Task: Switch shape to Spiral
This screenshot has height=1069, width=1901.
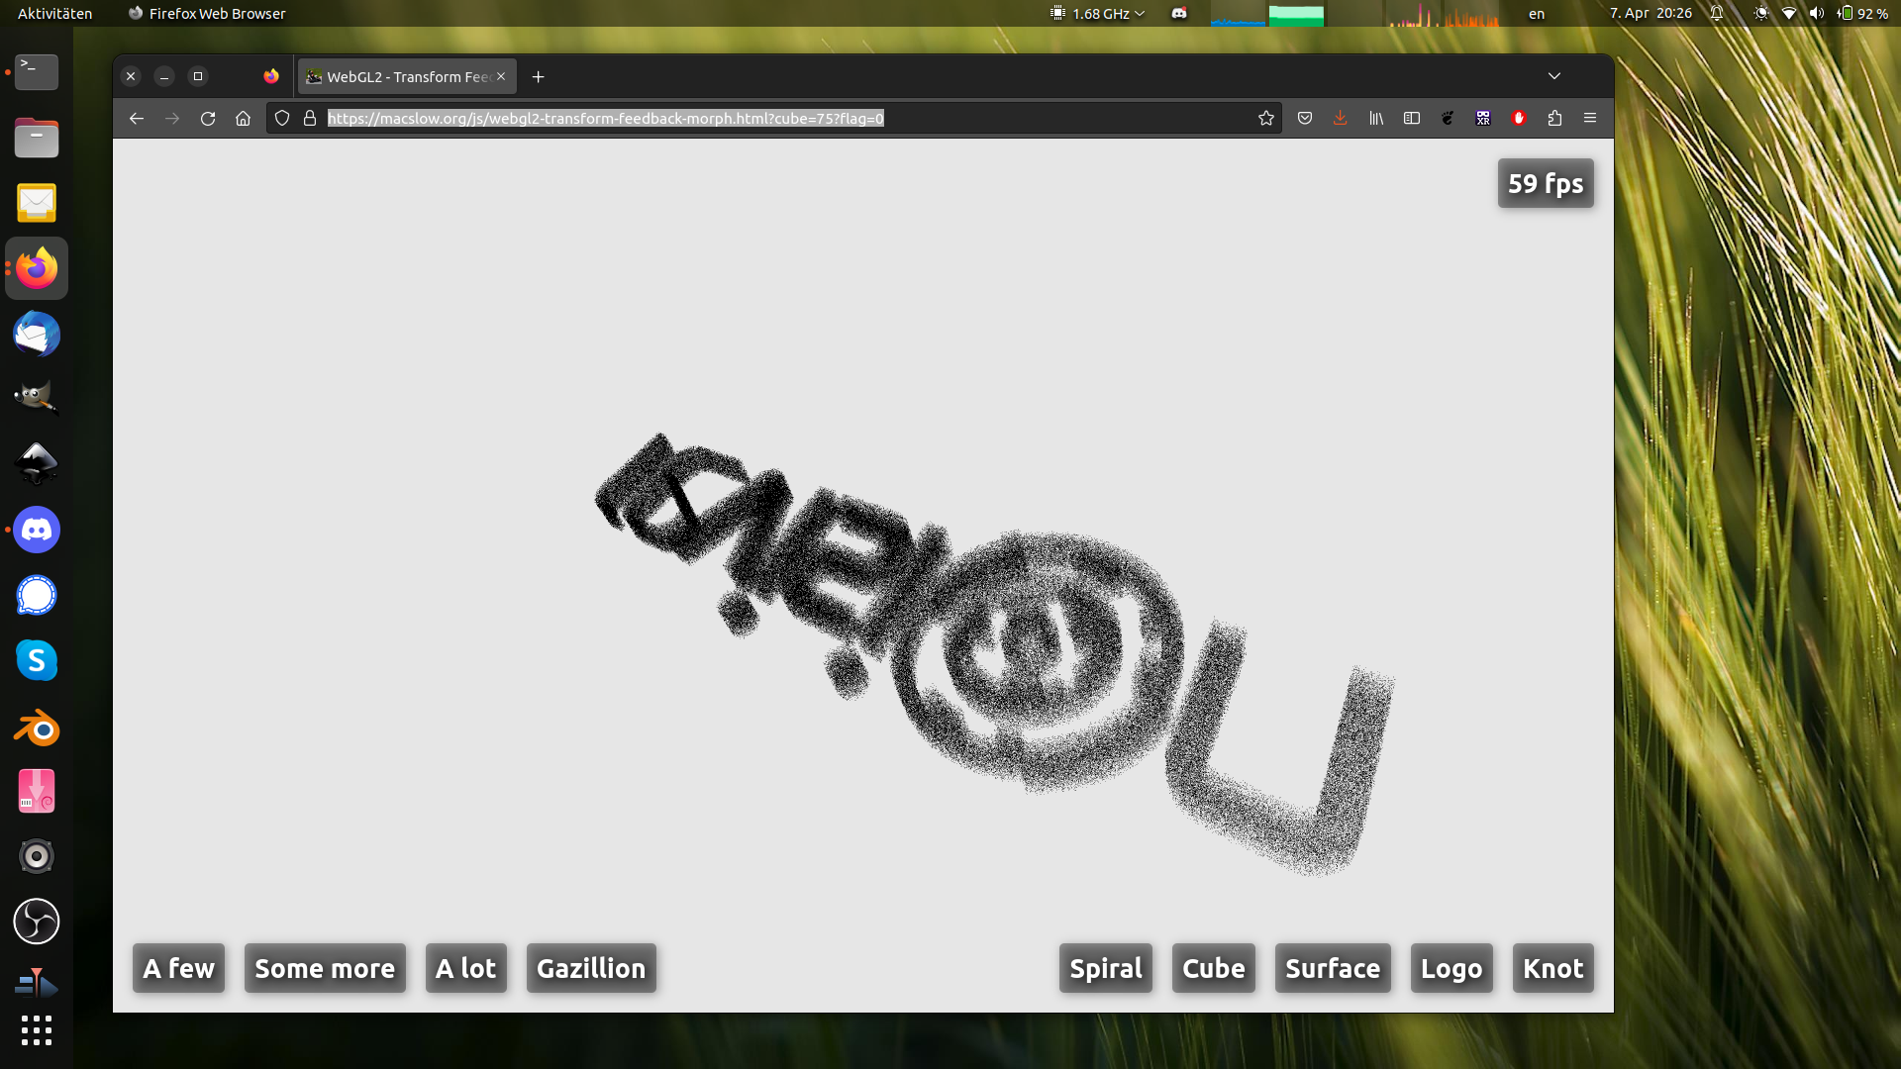Action: [x=1105, y=968]
